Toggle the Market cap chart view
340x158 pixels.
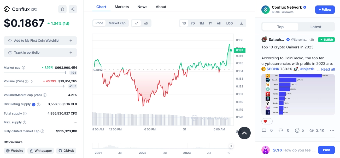point(117,23)
